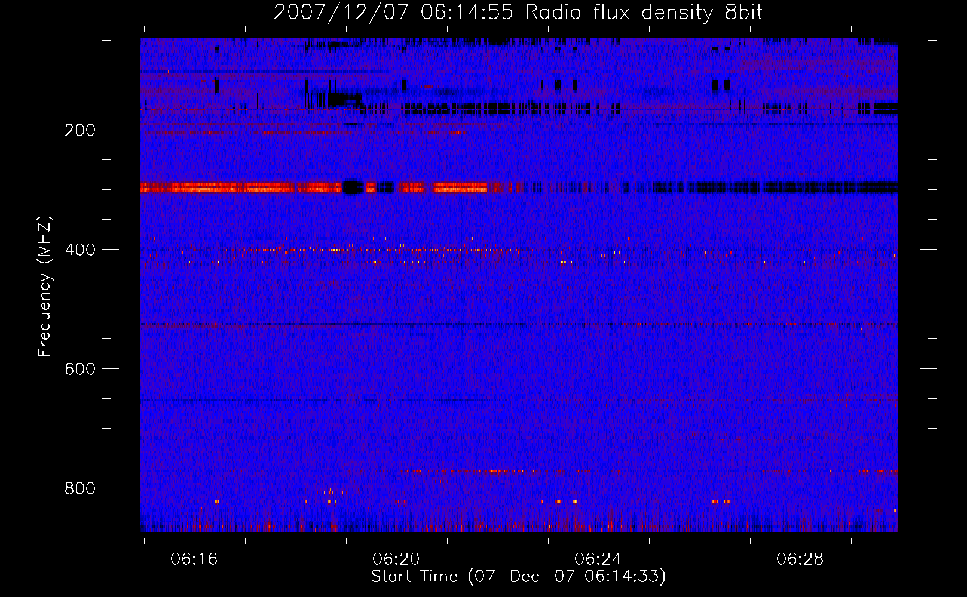Click the 'Start Time (07-Dec-07 06:14:33)' axis label
Image resolution: width=967 pixels, height=597 pixels.
518,577
